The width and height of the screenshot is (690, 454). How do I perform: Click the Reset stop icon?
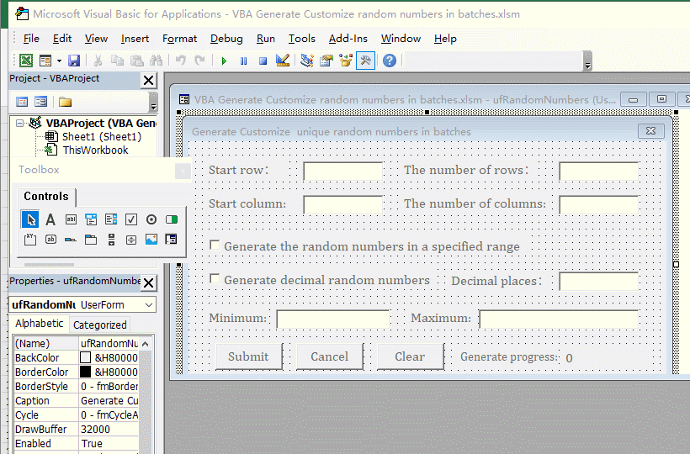pyautogui.click(x=263, y=61)
